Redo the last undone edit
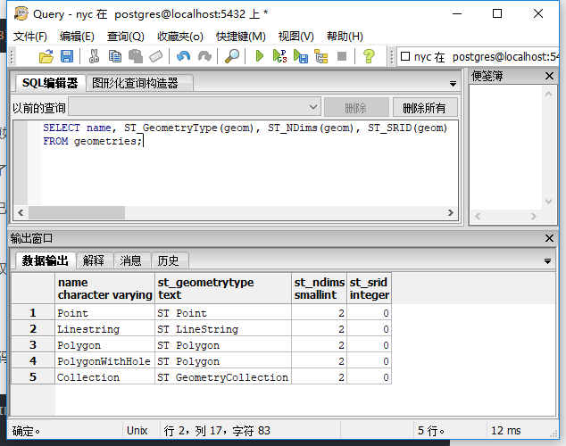Viewport: 566px width, 446px height. pos(204,56)
